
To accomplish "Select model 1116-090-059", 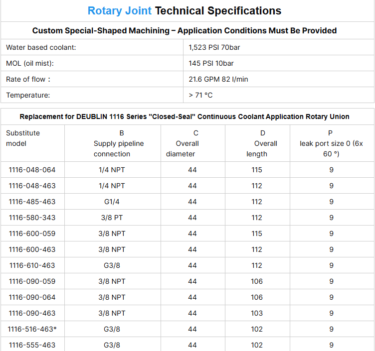I will [x=32, y=281].
